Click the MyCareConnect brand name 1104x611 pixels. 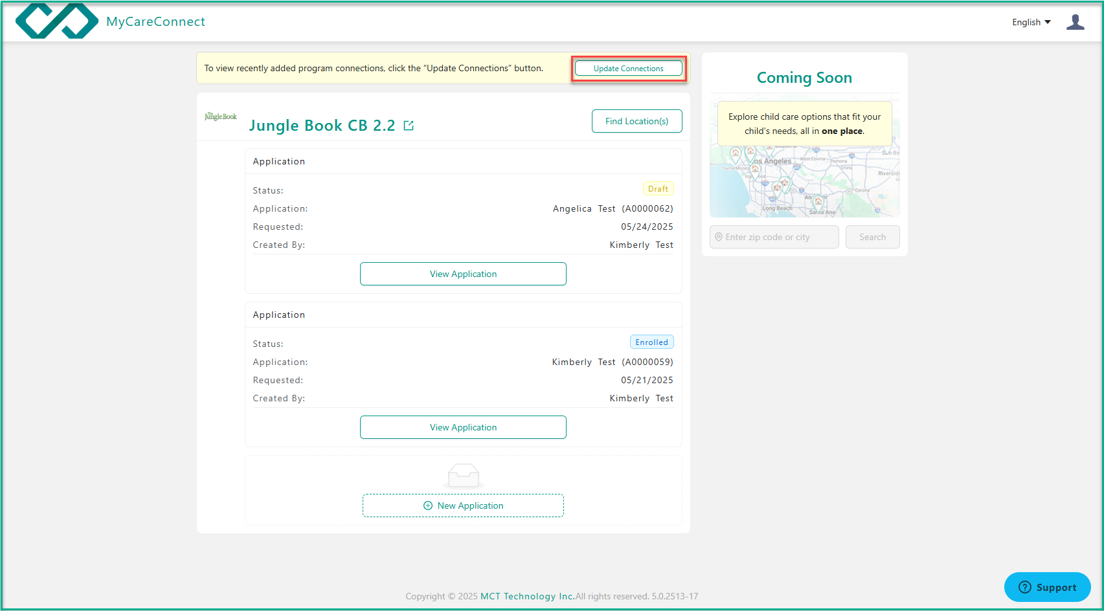(x=155, y=21)
